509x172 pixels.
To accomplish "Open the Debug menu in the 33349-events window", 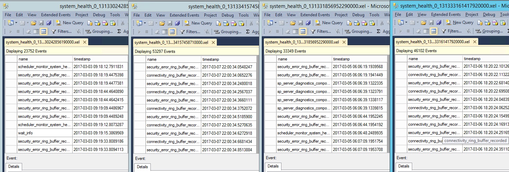I will coord(358,15).
